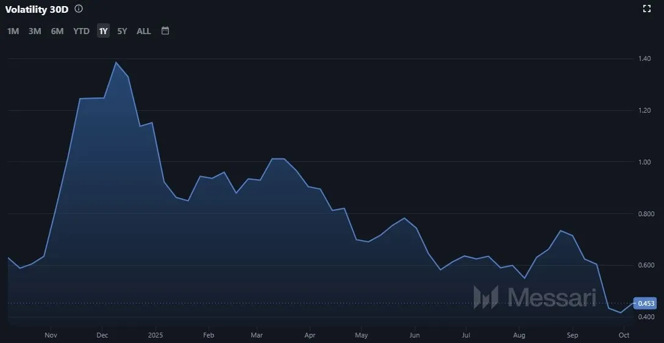Click the Volatility 30D chart title
Image resolution: width=664 pixels, height=343 pixels.
click(x=37, y=10)
